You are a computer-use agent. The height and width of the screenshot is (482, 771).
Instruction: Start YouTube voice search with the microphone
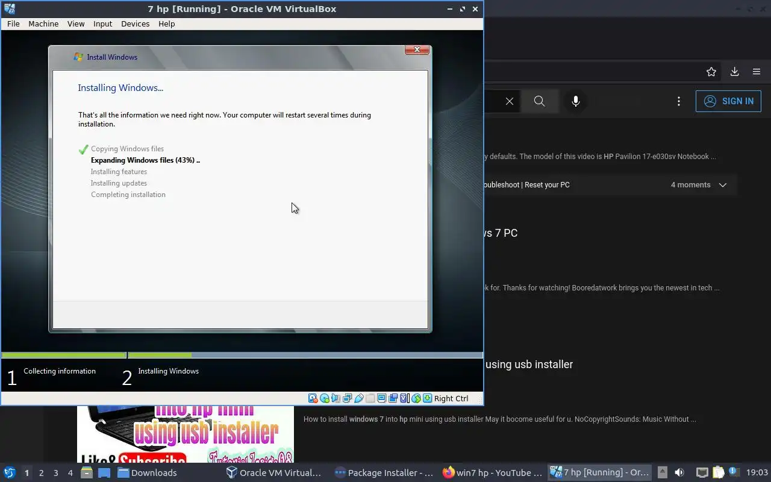click(576, 101)
